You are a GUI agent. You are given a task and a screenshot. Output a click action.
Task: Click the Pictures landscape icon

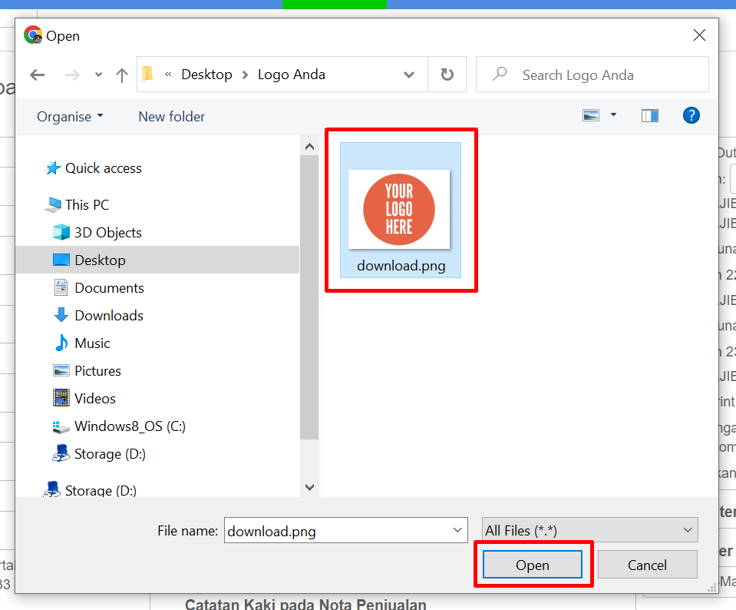point(61,371)
